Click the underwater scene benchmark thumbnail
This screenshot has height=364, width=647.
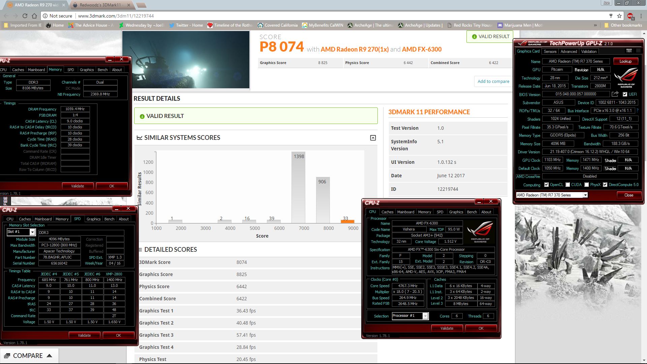(x=186, y=60)
